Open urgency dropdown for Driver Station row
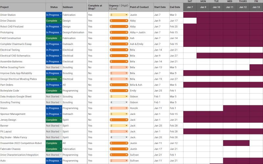 tap(119, 15)
